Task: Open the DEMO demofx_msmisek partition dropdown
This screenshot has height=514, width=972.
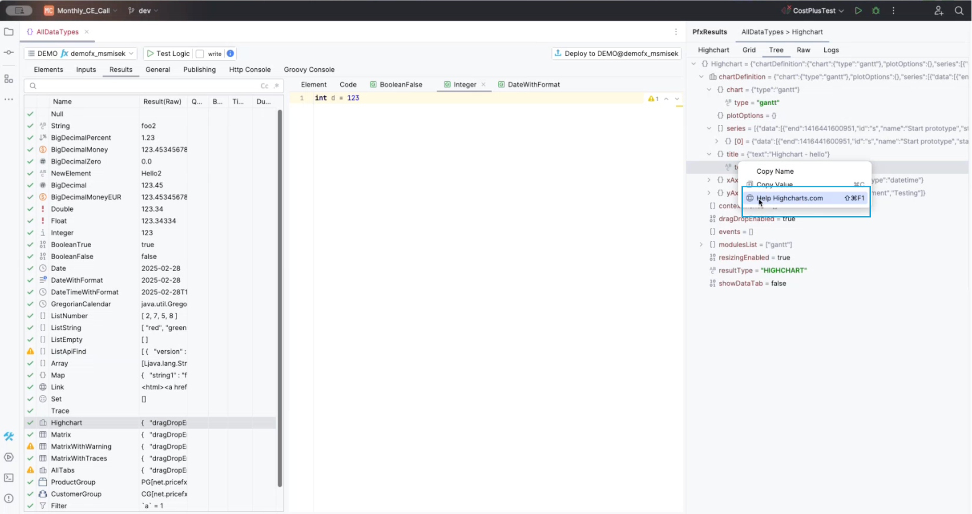Action: pos(80,54)
